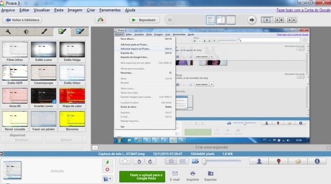Switch to the lighting tuning tab
This screenshot has width=331, height=184.
point(26,32)
